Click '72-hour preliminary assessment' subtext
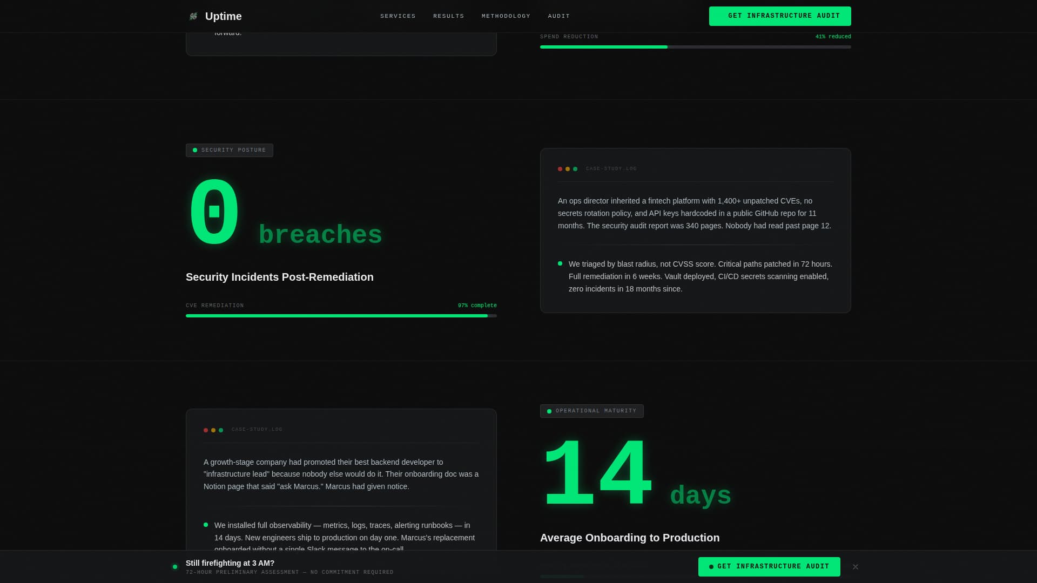 click(289, 572)
